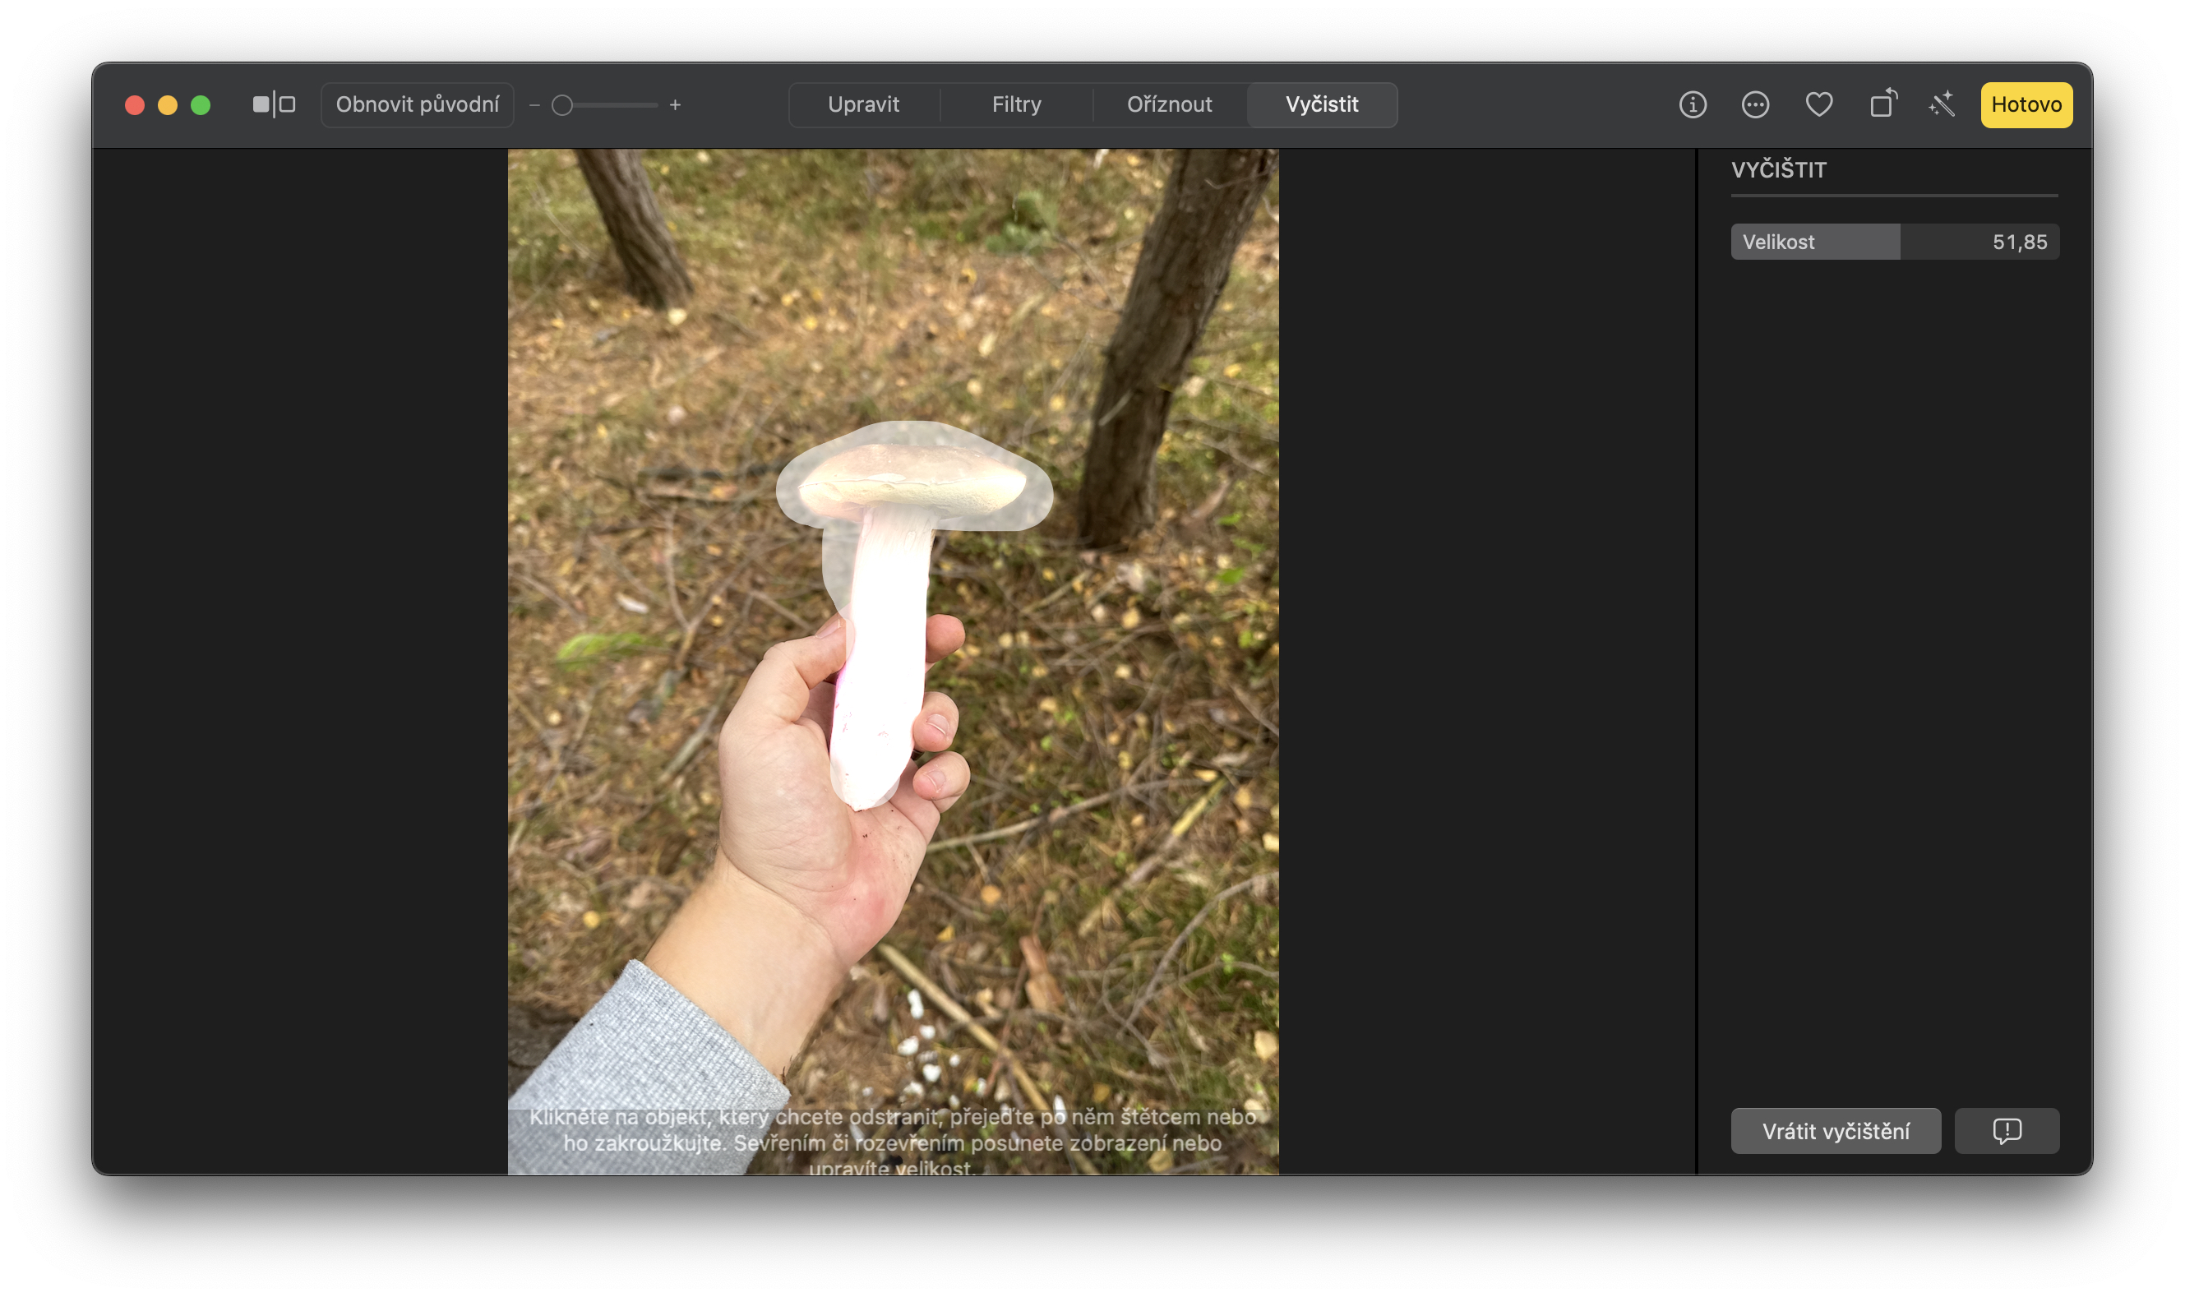Rotate the photo counterclockwise
This screenshot has height=1297, width=2185.
tap(1882, 104)
